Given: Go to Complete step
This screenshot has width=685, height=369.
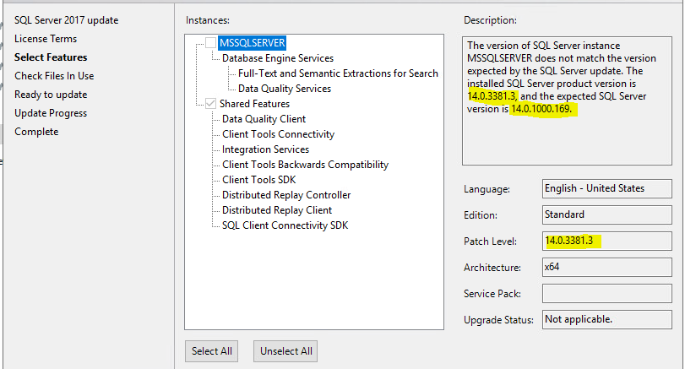Looking at the screenshot, I should (x=36, y=132).
